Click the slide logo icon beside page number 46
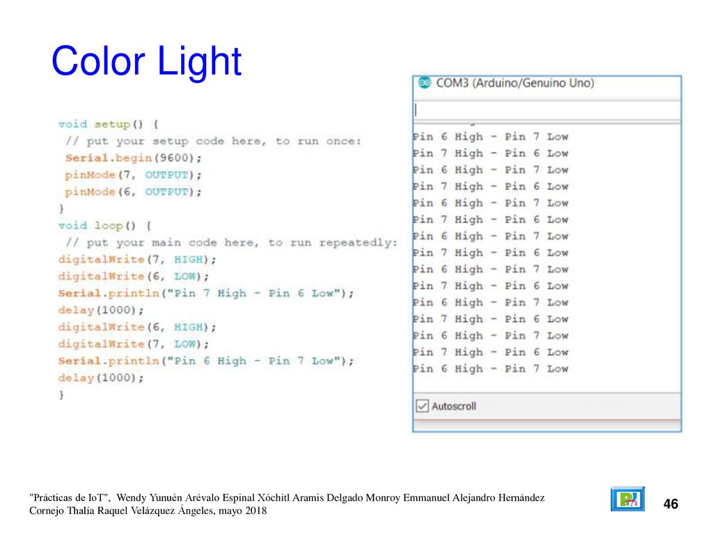This screenshot has height=535, width=713. tap(627, 499)
